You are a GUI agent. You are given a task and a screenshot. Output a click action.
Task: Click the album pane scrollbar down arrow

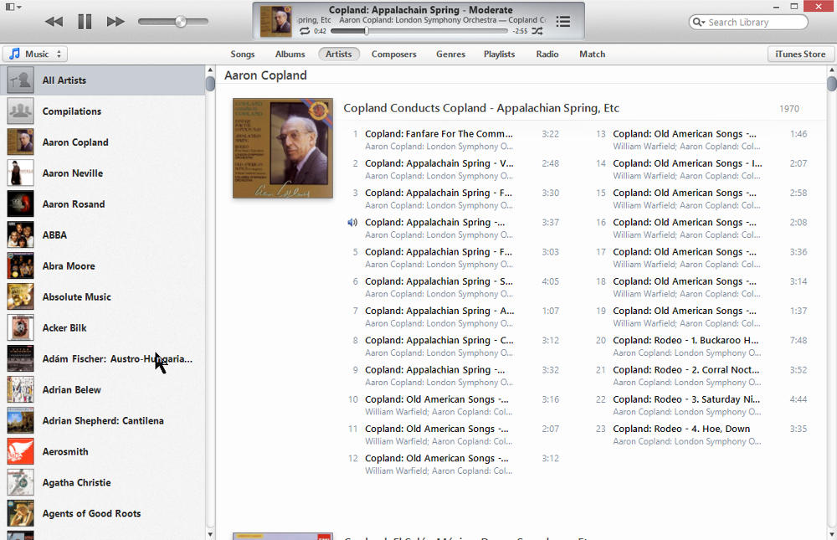[832, 534]
